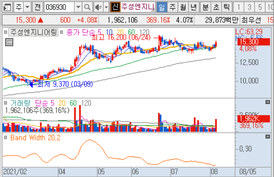The width and height of the screenshot is (274, 177).
Task: Click the volume value 1,962,106
Action: click(123, 20)
